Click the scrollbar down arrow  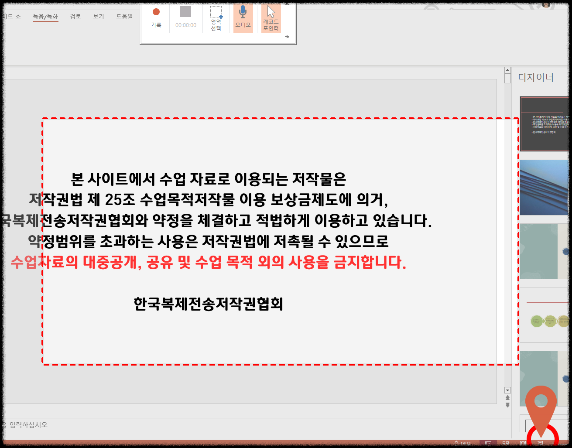[x=507, y=390]
